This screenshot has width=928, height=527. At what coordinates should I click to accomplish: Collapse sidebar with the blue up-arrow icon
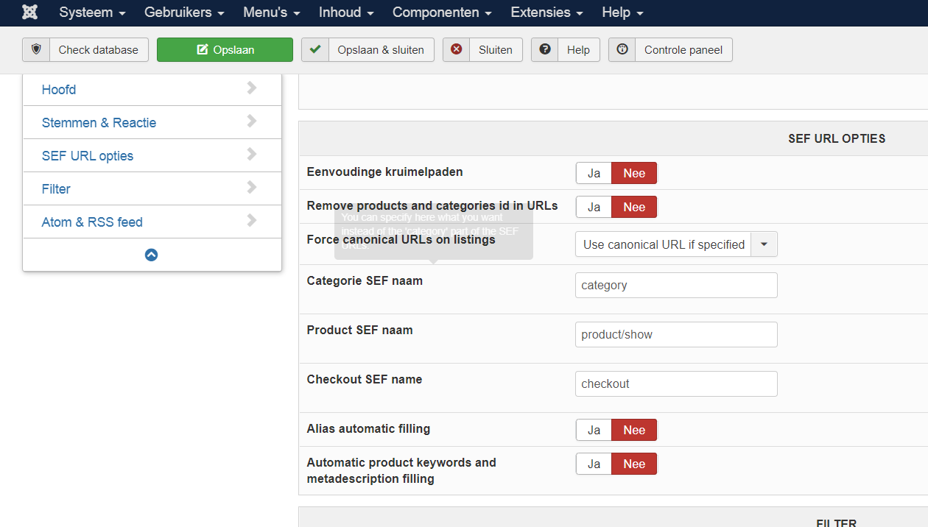coord(152,255)
